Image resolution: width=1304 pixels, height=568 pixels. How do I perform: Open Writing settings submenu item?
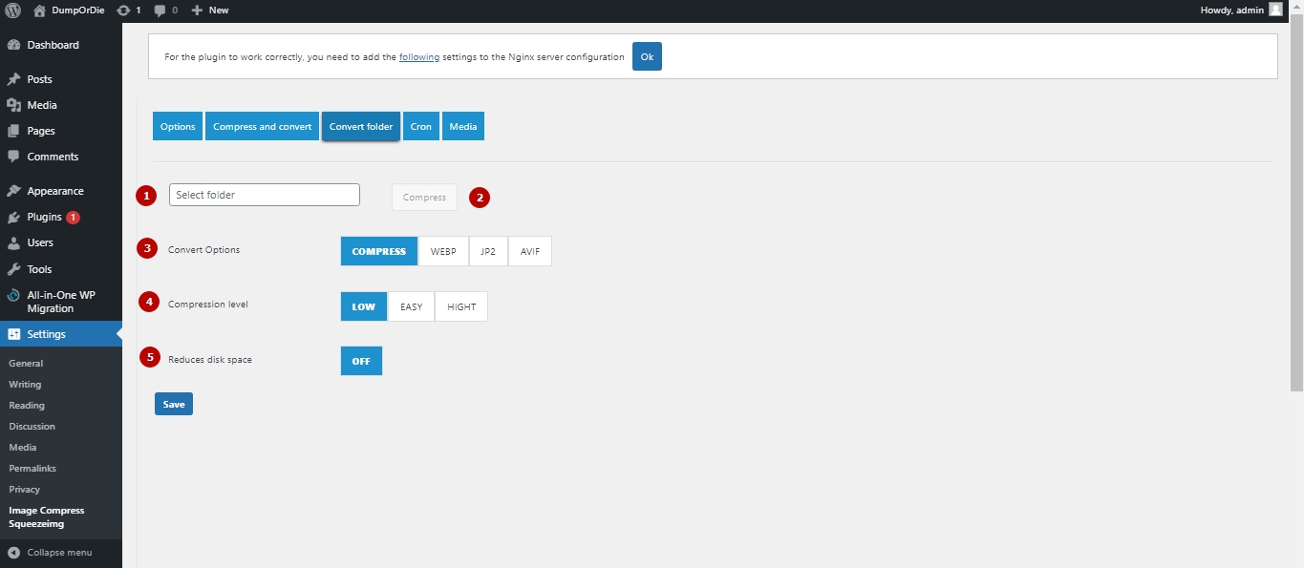tap(25, 384)
